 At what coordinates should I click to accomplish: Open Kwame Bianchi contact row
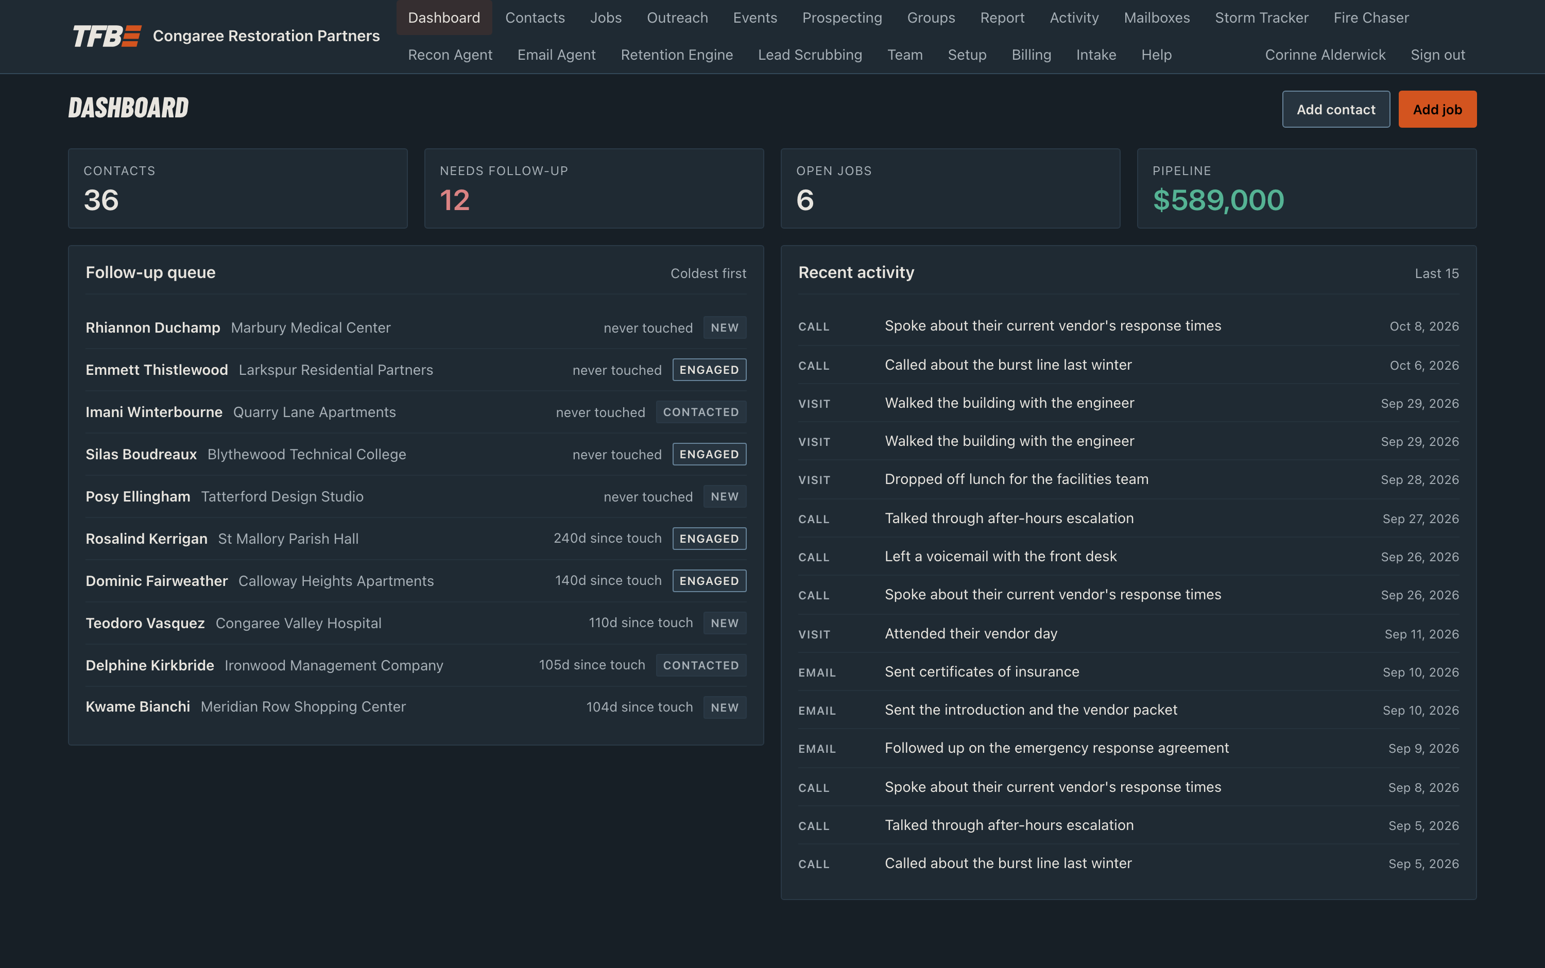click(416, 707)
